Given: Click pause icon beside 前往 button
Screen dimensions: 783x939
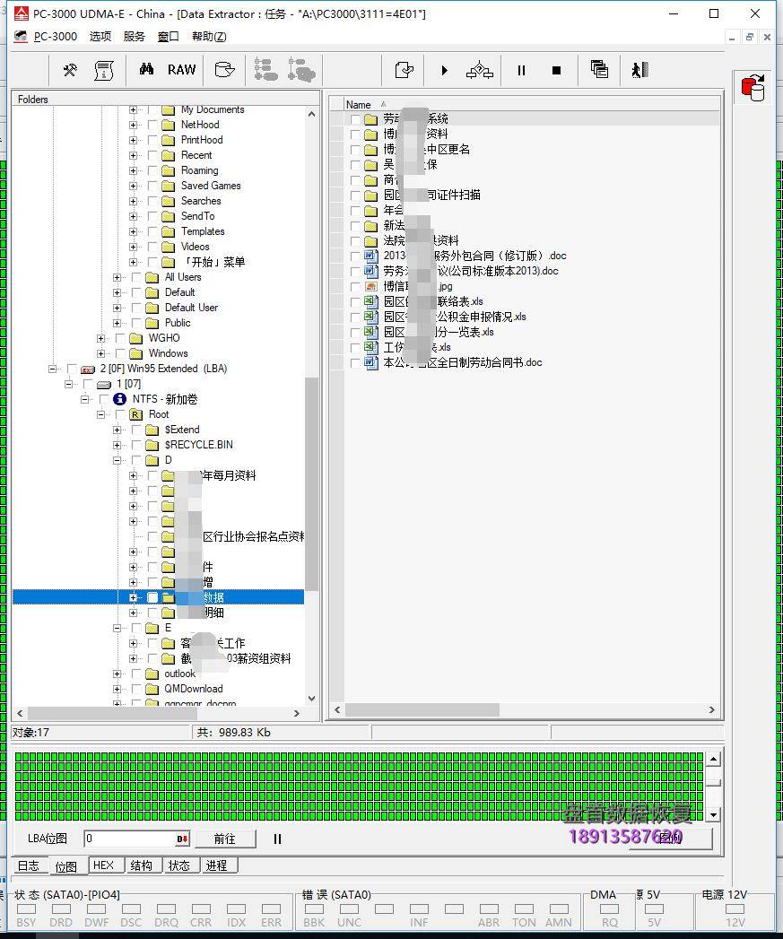Looking at the screenshot, I should tap(277, 839).
